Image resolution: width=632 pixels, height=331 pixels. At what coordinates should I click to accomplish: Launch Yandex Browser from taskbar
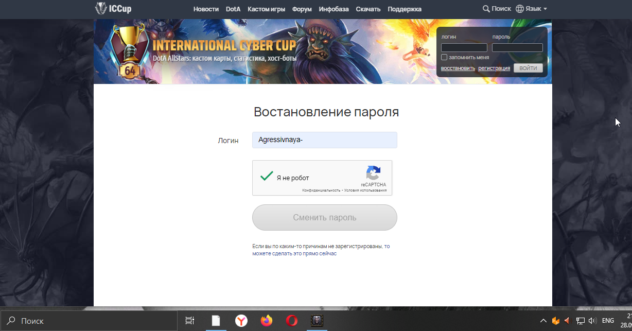click(241, 321)
